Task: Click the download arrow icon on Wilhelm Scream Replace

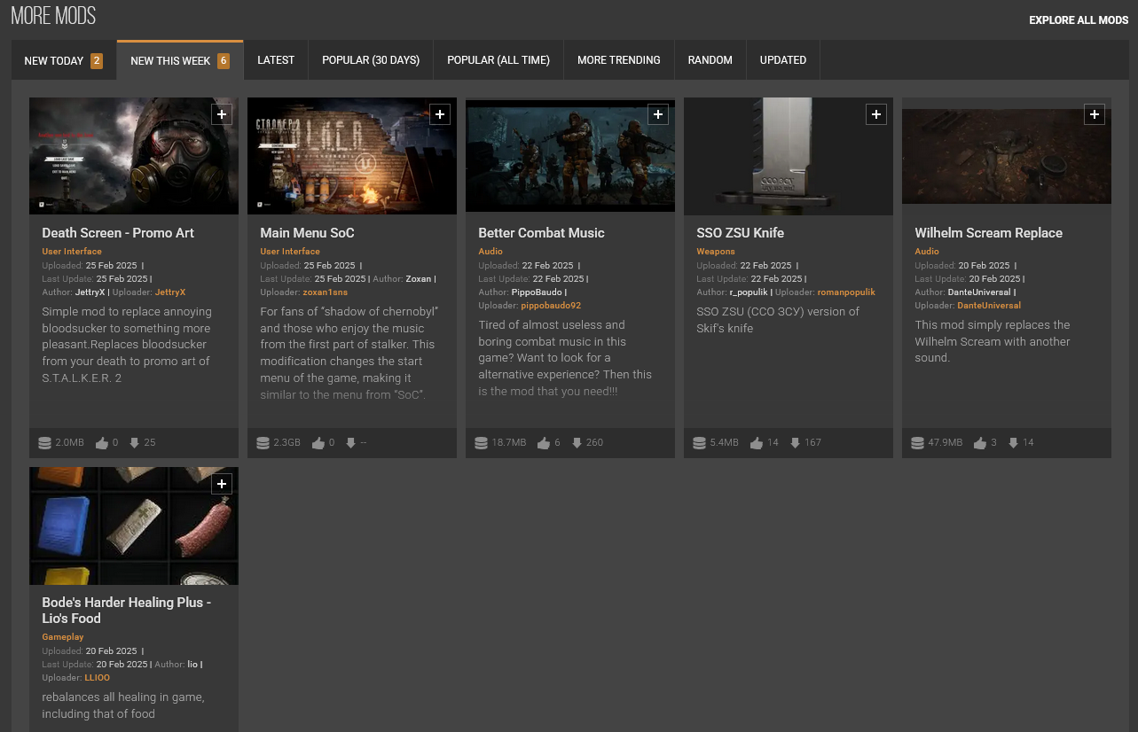Action: point(1013,442)
